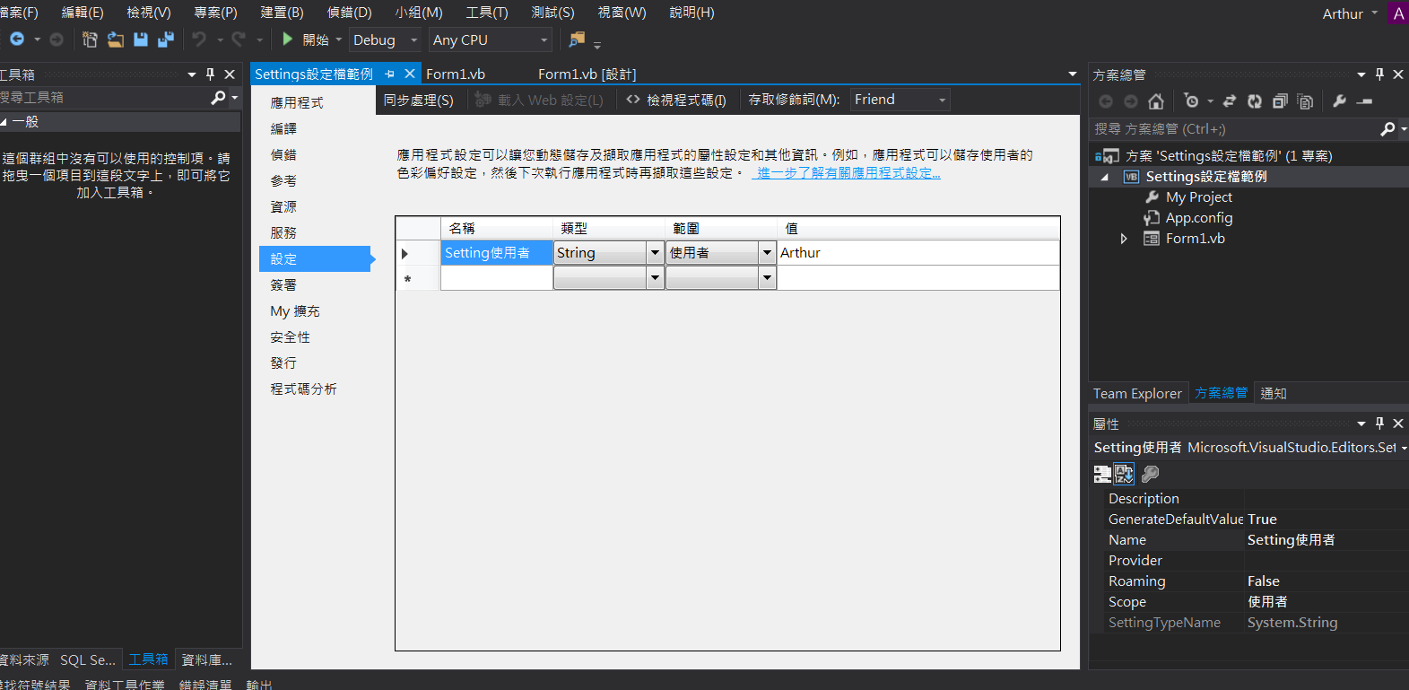Click Home icon in Solution Explorer toolbar
Viewport: 1409px width, 690px height.
[1156, 101]
